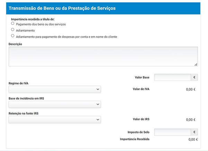This screenshot has height=151, width=208.
Task: Click the "Transmissão de Bens" section header
Action: tap(62, 8)
